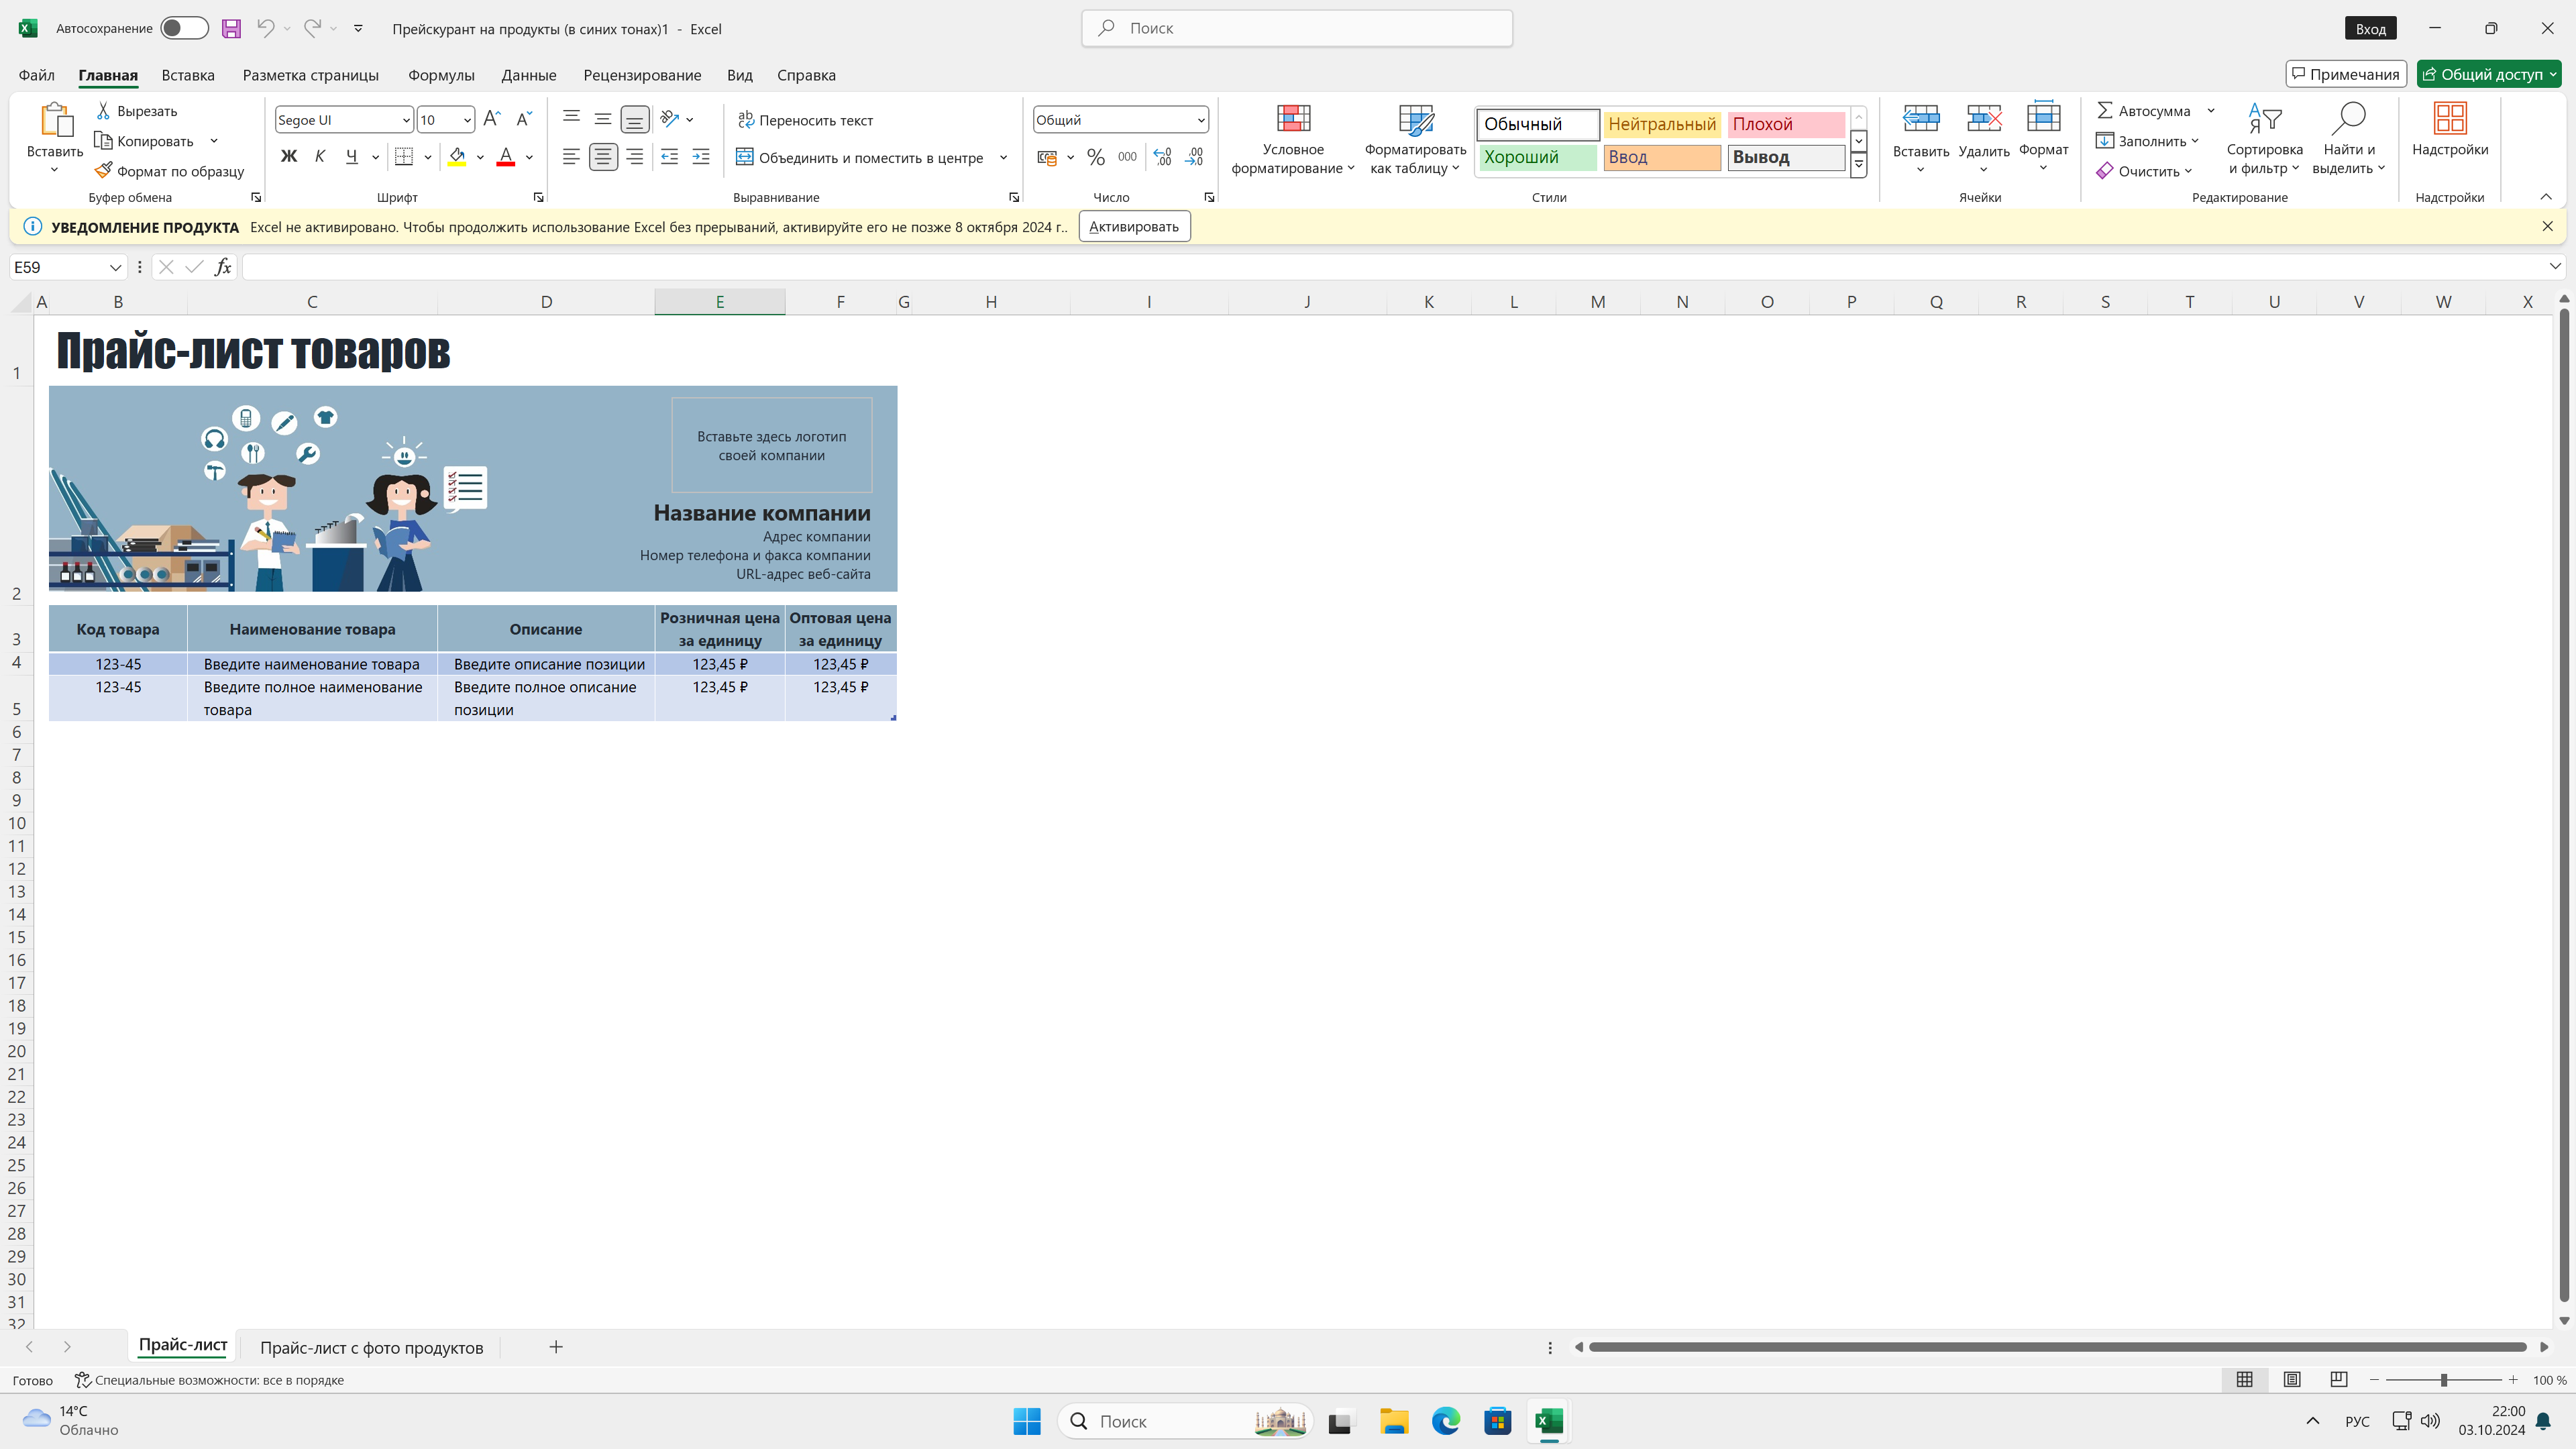Toggle middle vertical alignment

coord(603,119)
